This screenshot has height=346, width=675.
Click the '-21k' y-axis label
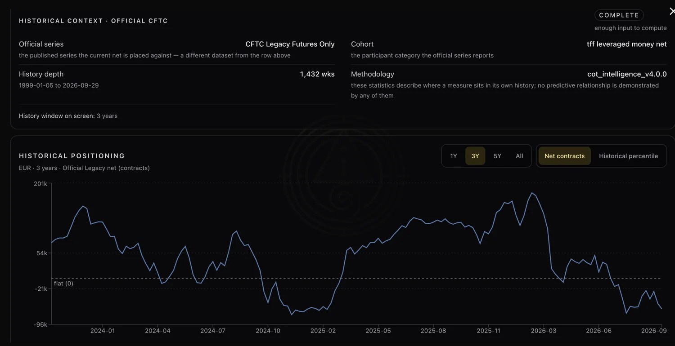point(40,289)
